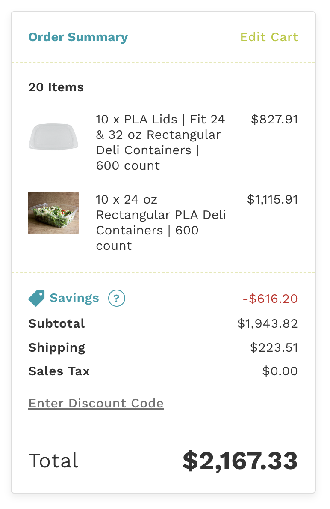
Task: Open the Savings help question mark icon
Action: pos(116,298)
